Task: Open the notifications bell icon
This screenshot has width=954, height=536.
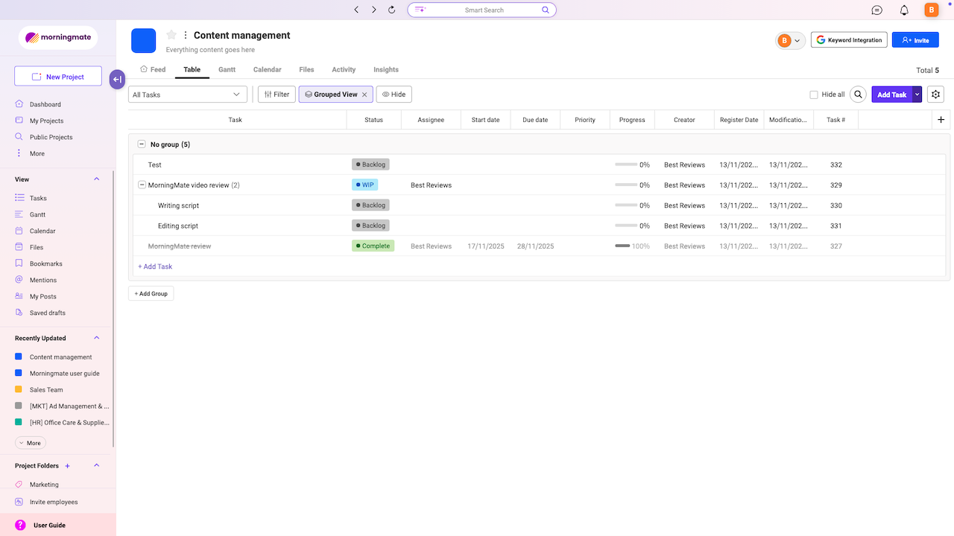Action: pyautogui.click(x=904, y=10)
